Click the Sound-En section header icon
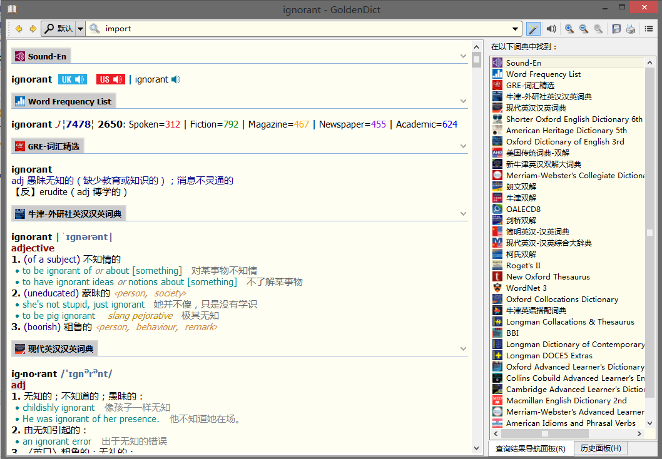 (20, 56)
